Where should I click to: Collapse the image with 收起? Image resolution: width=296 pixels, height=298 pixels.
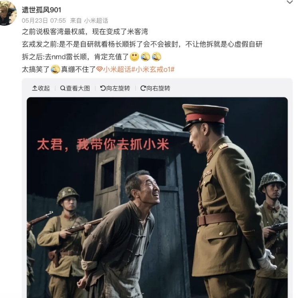tap(41, 88)
